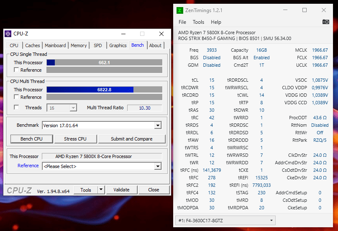Click the VSOC value 1,0875V

coord(320,80)
